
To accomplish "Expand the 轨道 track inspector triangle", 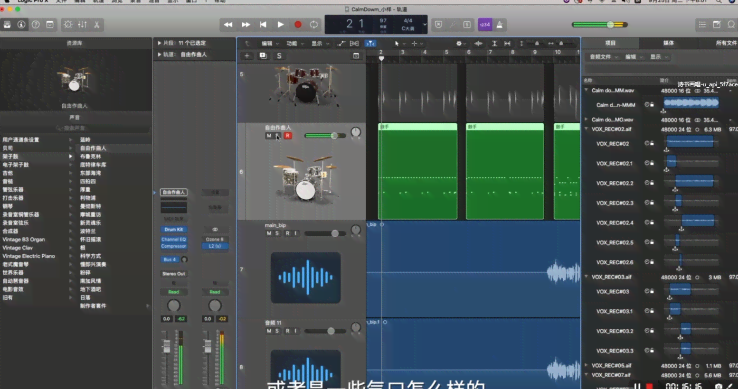I will [160, 55].
